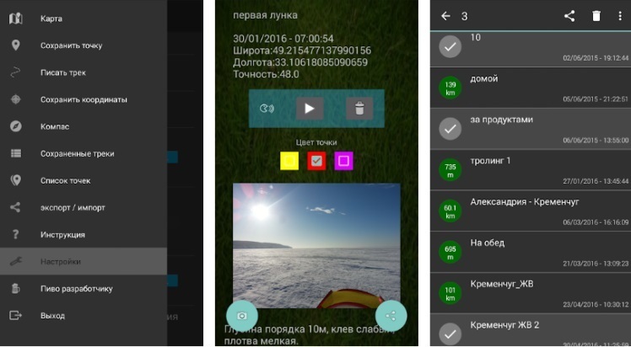Tap the Точность:48.0 line
Image resolution: width=631 pixels, height=347 pixels.
[x=266, y=74]
